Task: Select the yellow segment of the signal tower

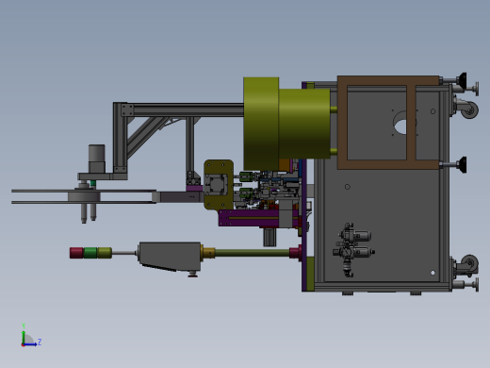Action: point(105,253)
